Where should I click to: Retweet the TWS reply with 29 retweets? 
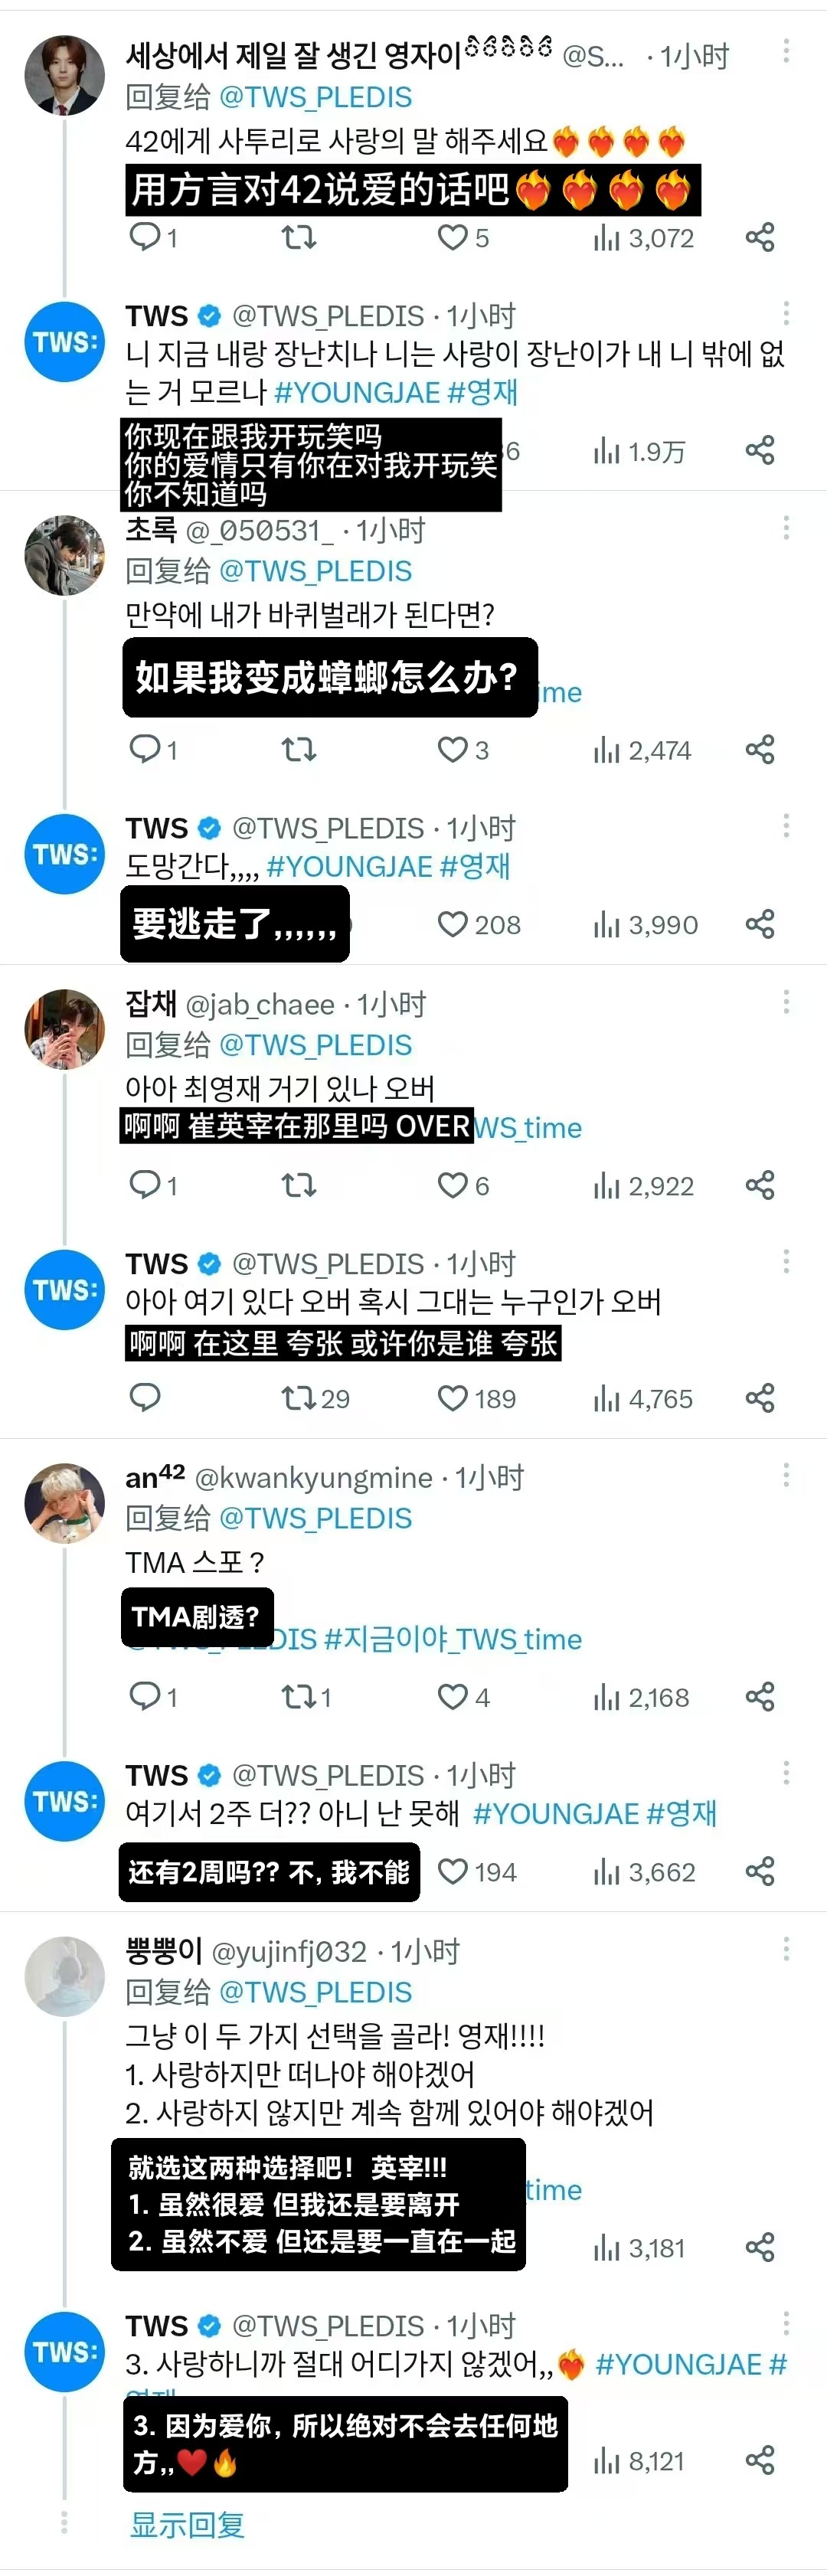(315, 1398)
